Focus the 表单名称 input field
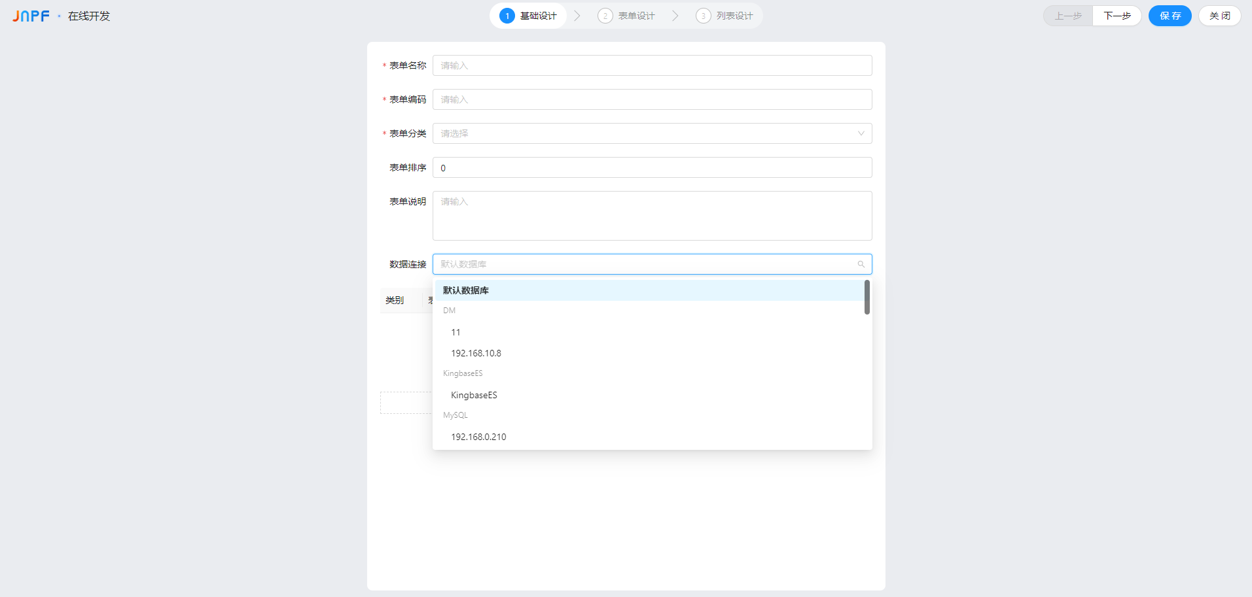This screenshot has height=597, width=1252. click(x=652, y=65)
